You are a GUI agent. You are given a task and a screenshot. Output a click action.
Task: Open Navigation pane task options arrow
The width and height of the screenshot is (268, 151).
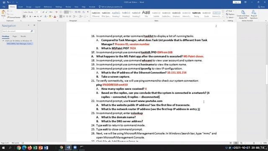tap(28, 25)
